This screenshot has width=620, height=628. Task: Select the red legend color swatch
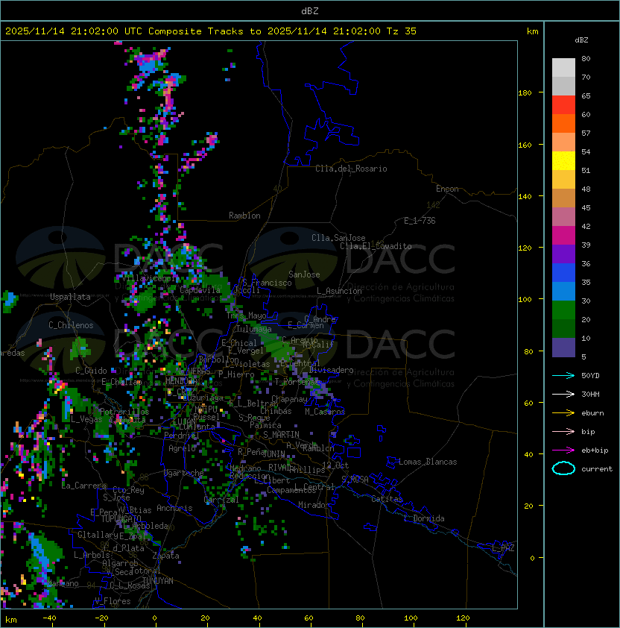[563, 105]
